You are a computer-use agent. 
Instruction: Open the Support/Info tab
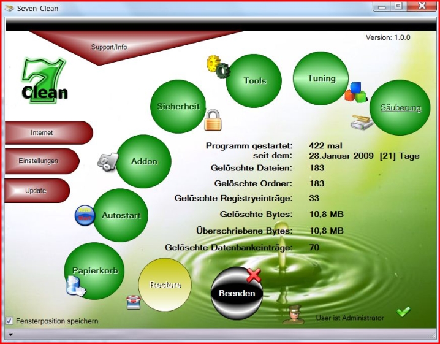(109, 47)
